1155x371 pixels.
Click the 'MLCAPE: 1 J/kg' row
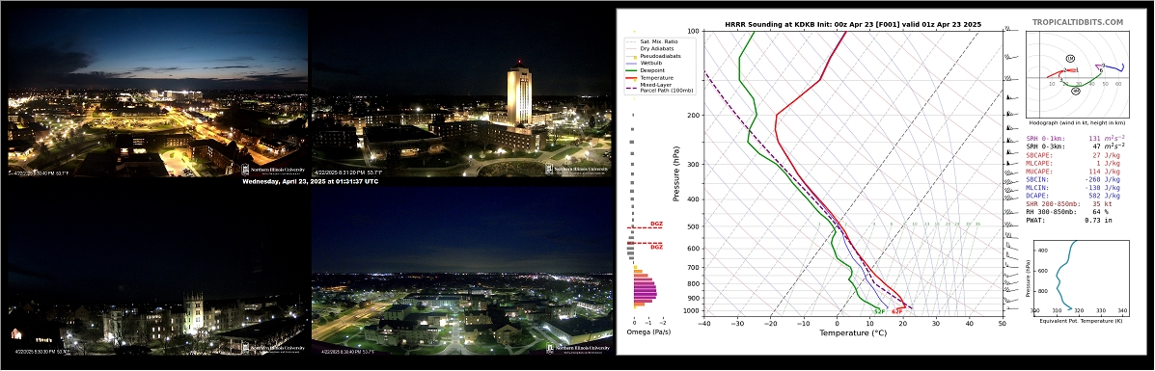pos(1073,164)
